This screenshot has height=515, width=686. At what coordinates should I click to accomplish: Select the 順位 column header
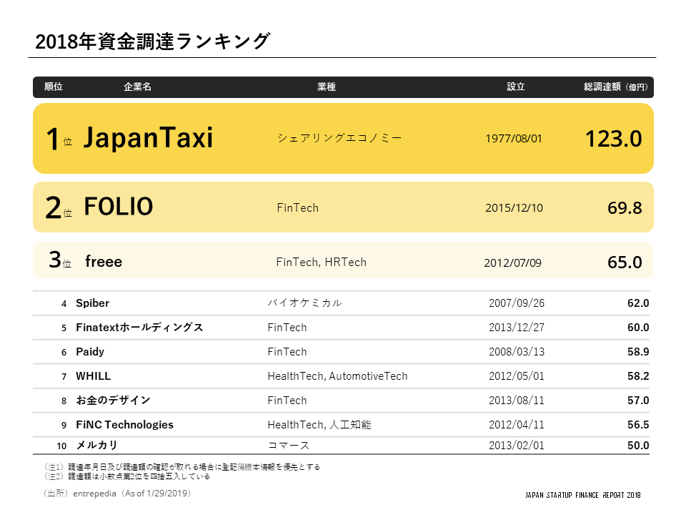pos(54,87)
